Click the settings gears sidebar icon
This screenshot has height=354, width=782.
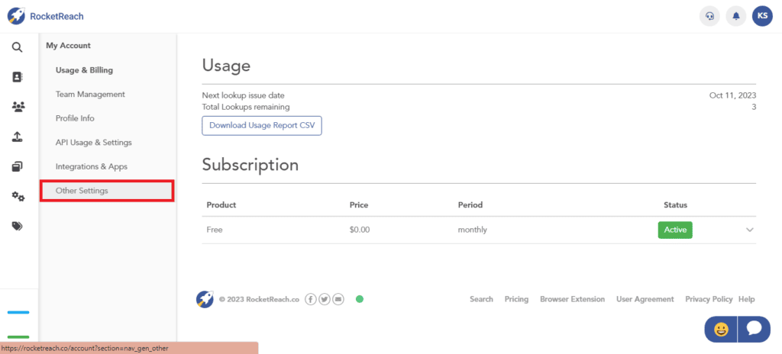pyautogui.click(x=18, y=197)
